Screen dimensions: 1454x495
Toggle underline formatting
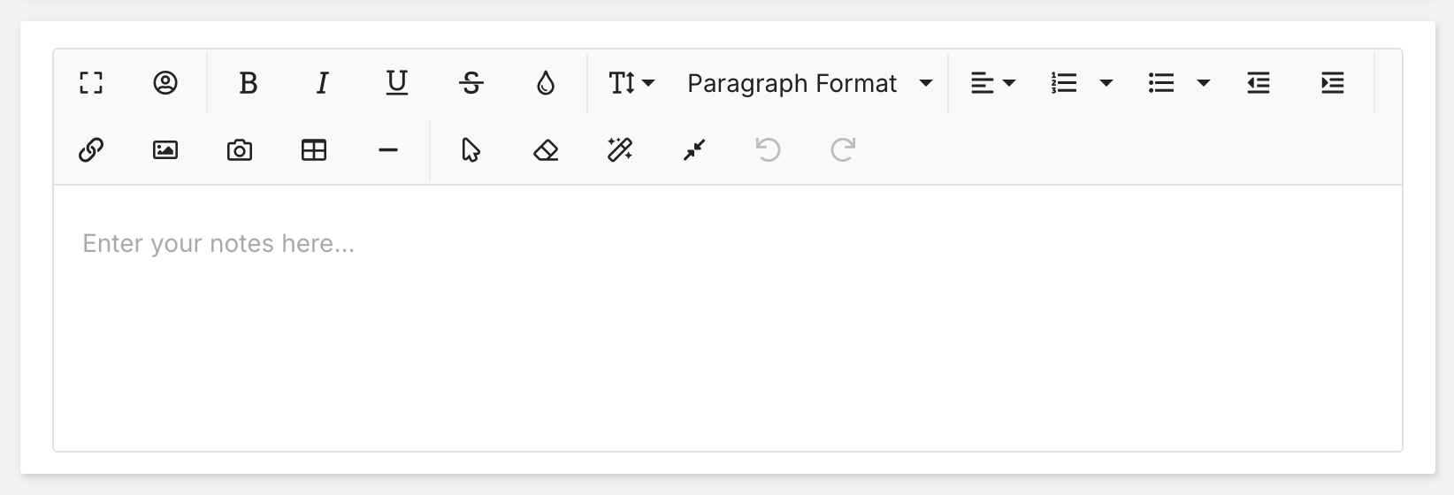point(397,83)
